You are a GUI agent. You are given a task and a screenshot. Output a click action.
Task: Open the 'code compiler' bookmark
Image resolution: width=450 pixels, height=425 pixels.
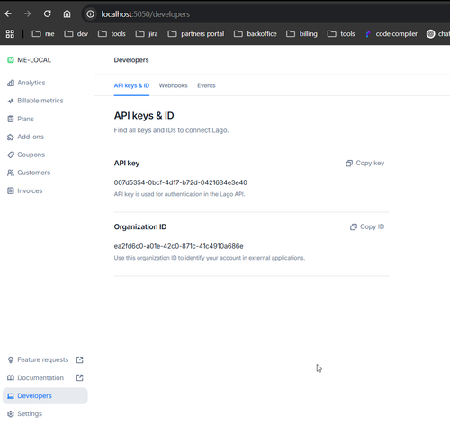(x=391, y=34)
